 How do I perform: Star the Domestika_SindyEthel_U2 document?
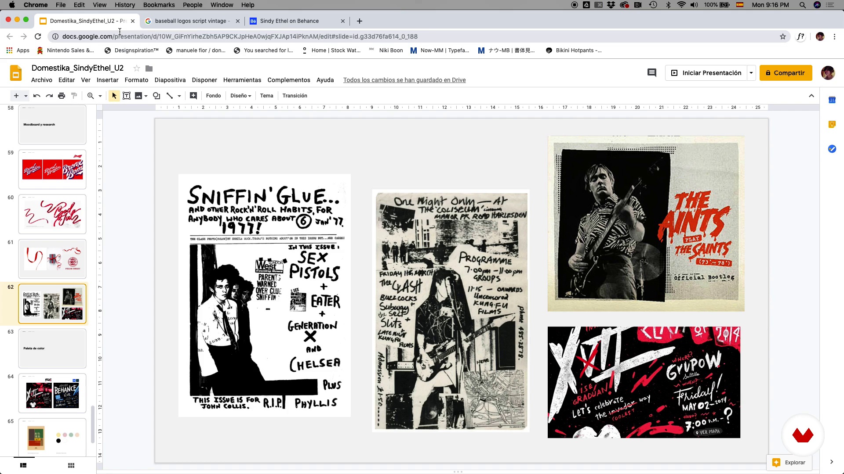137,68
